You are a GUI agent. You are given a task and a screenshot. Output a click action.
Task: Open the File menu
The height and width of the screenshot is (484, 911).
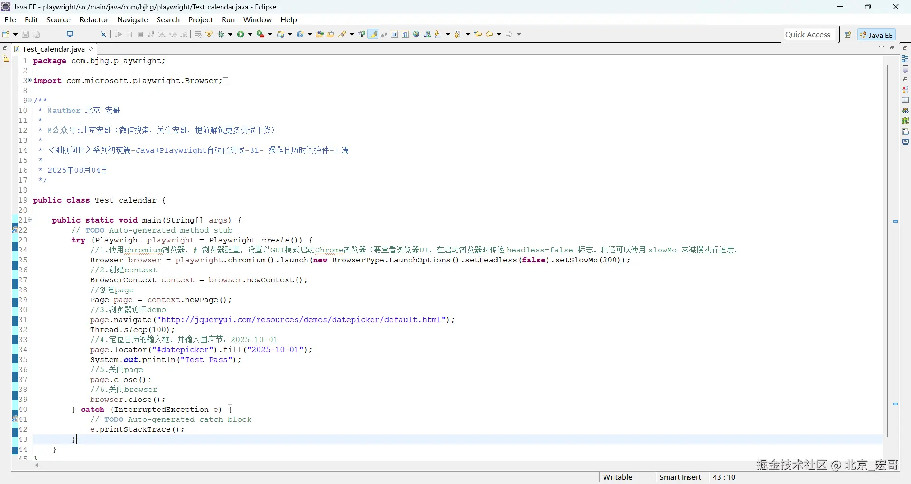coord(10,19)
